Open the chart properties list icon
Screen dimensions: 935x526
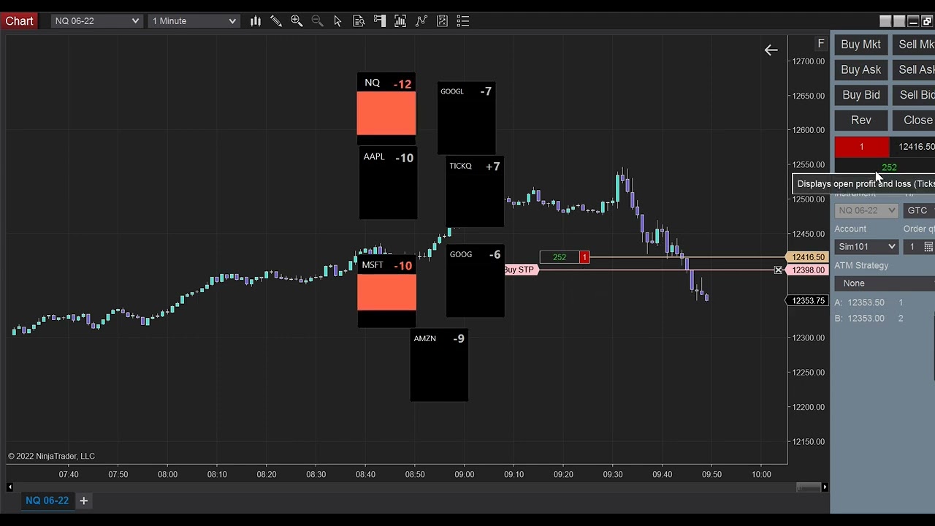pyautogui.click(x=463, y=21)
